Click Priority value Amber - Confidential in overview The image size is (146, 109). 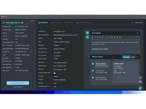(60, 80)
